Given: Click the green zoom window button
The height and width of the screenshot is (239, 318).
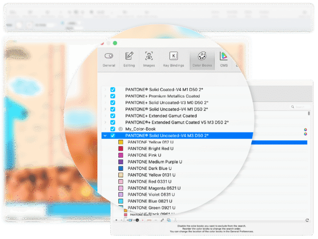Looking at the screenshot, I should tap(115, 43).
